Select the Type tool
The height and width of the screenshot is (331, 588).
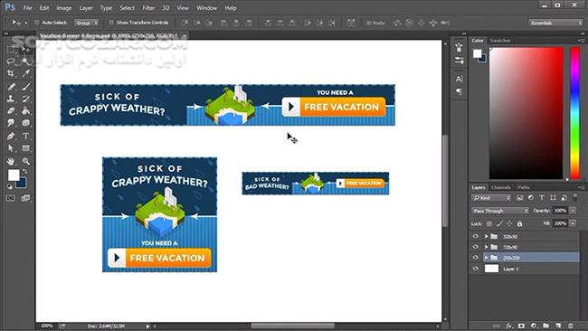click(x=26, y=136)
